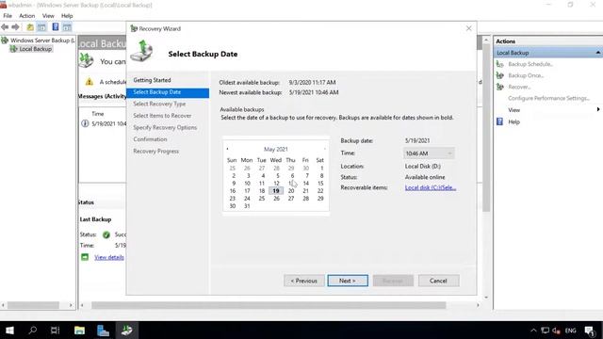
Task: Click the Show/Hide action pane toolbar icon
Action: (x=67, y=27)
